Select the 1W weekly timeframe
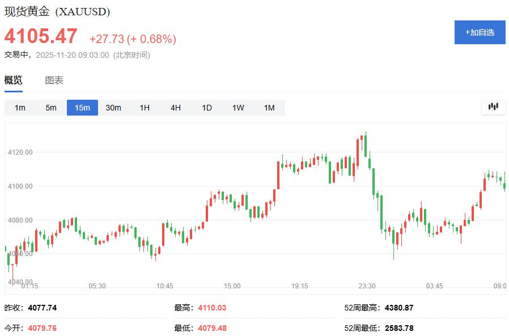This screenshot has width=509, height=336. point(237,108)
